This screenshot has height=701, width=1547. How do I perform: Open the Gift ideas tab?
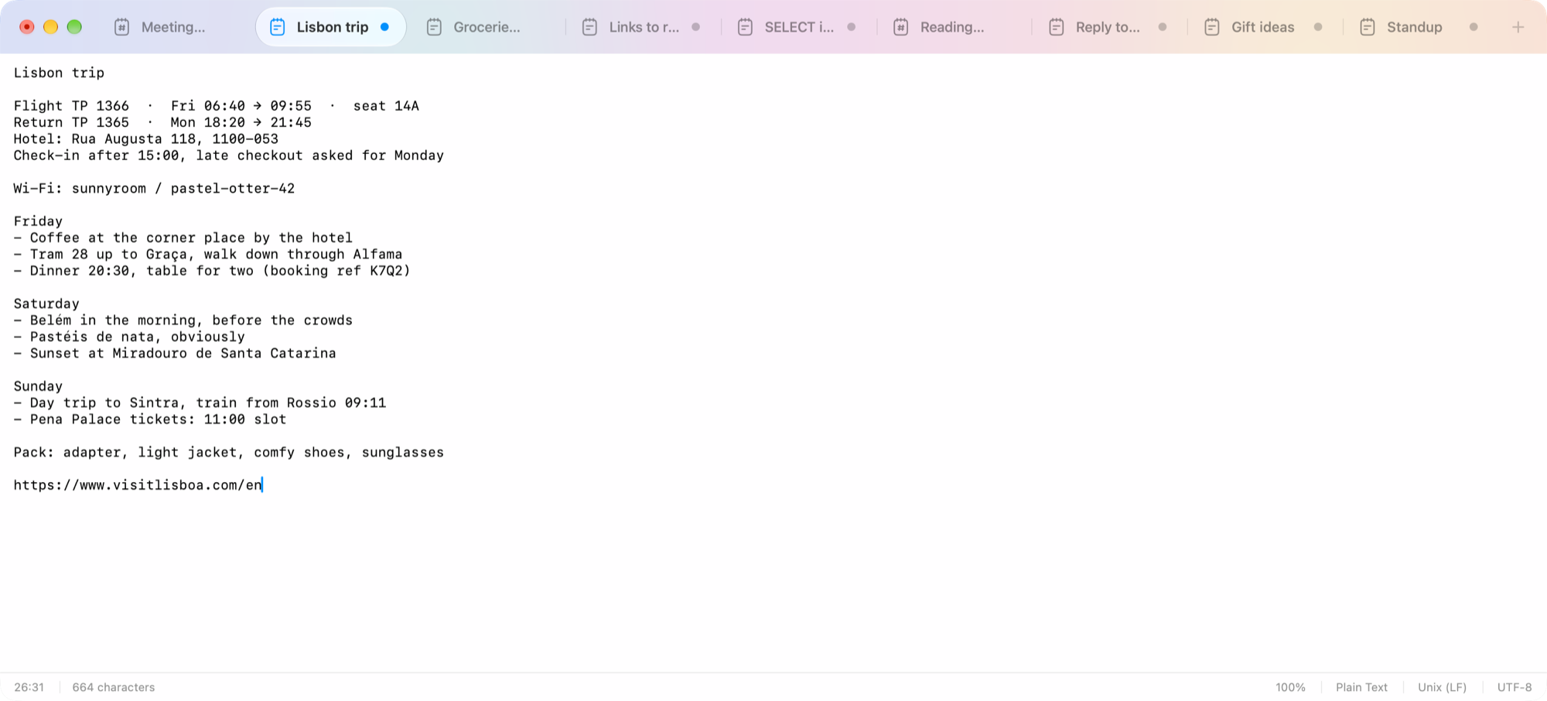point(1264,27)
